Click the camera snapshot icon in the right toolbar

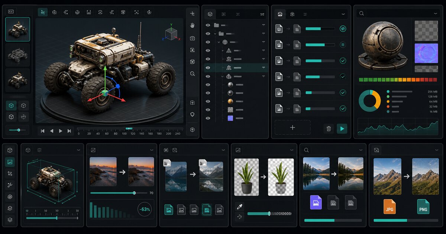[x=192, y=38]
